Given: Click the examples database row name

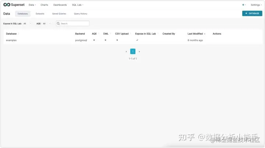Looking at the screenshot, I should (11, 40).
